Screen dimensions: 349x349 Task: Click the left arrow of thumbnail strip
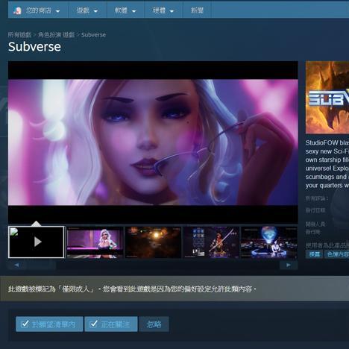(x=17, y=265)
